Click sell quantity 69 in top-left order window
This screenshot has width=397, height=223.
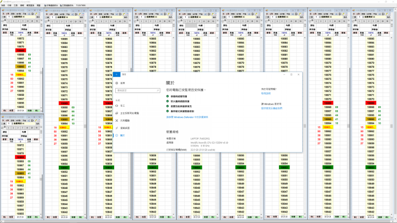pyautogui.click(x=29, y=55)
